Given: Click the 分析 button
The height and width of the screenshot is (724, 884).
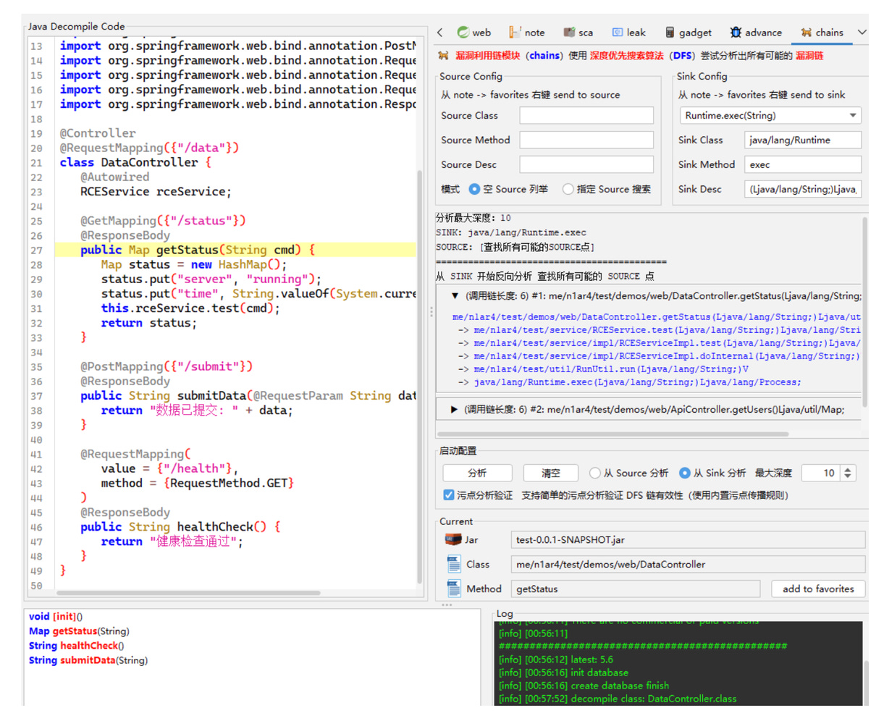Looking at the screenshot, I should [477, 473].
